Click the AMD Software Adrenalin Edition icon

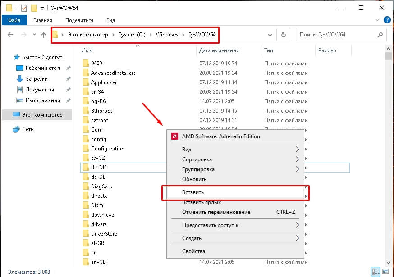[174, 136]
